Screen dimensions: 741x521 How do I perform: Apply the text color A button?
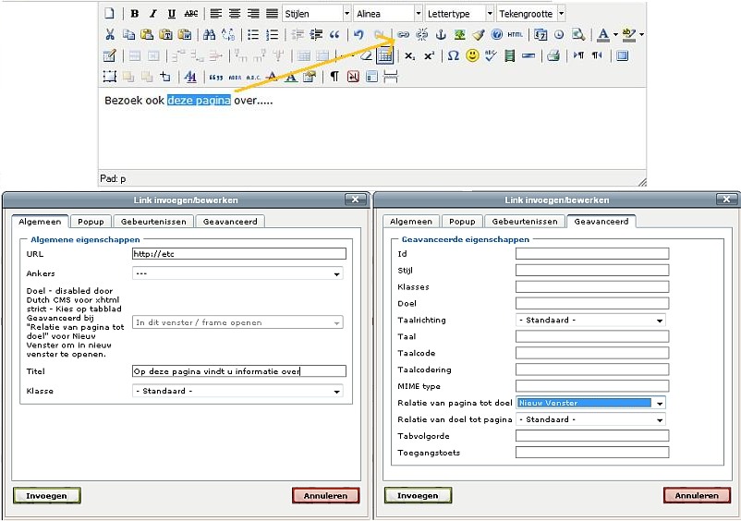click(x=603, y=34)
